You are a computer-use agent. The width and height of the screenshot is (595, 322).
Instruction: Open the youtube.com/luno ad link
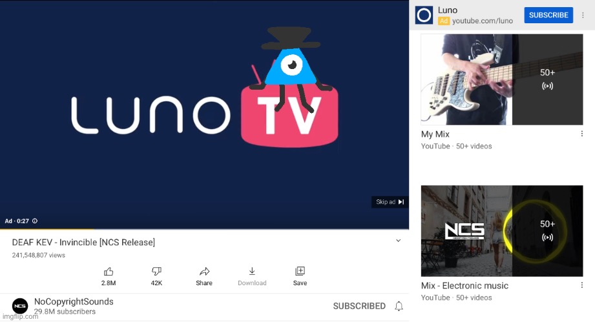(483, 21)
